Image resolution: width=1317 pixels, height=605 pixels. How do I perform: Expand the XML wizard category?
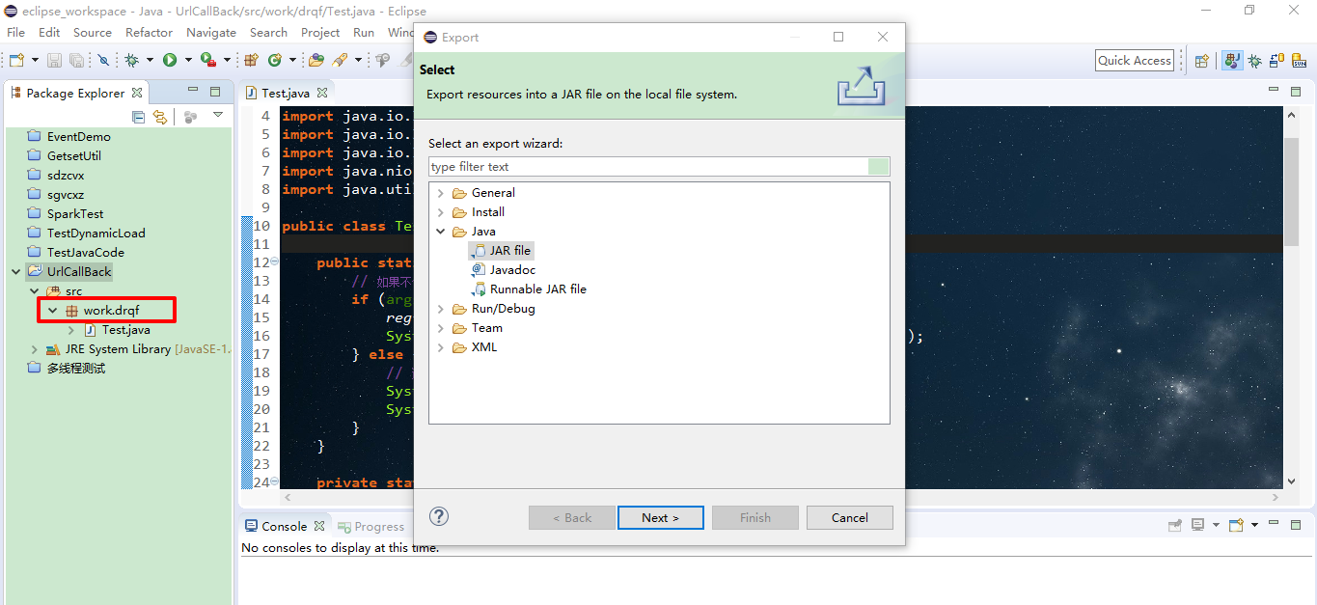click(x=441, y=347)
